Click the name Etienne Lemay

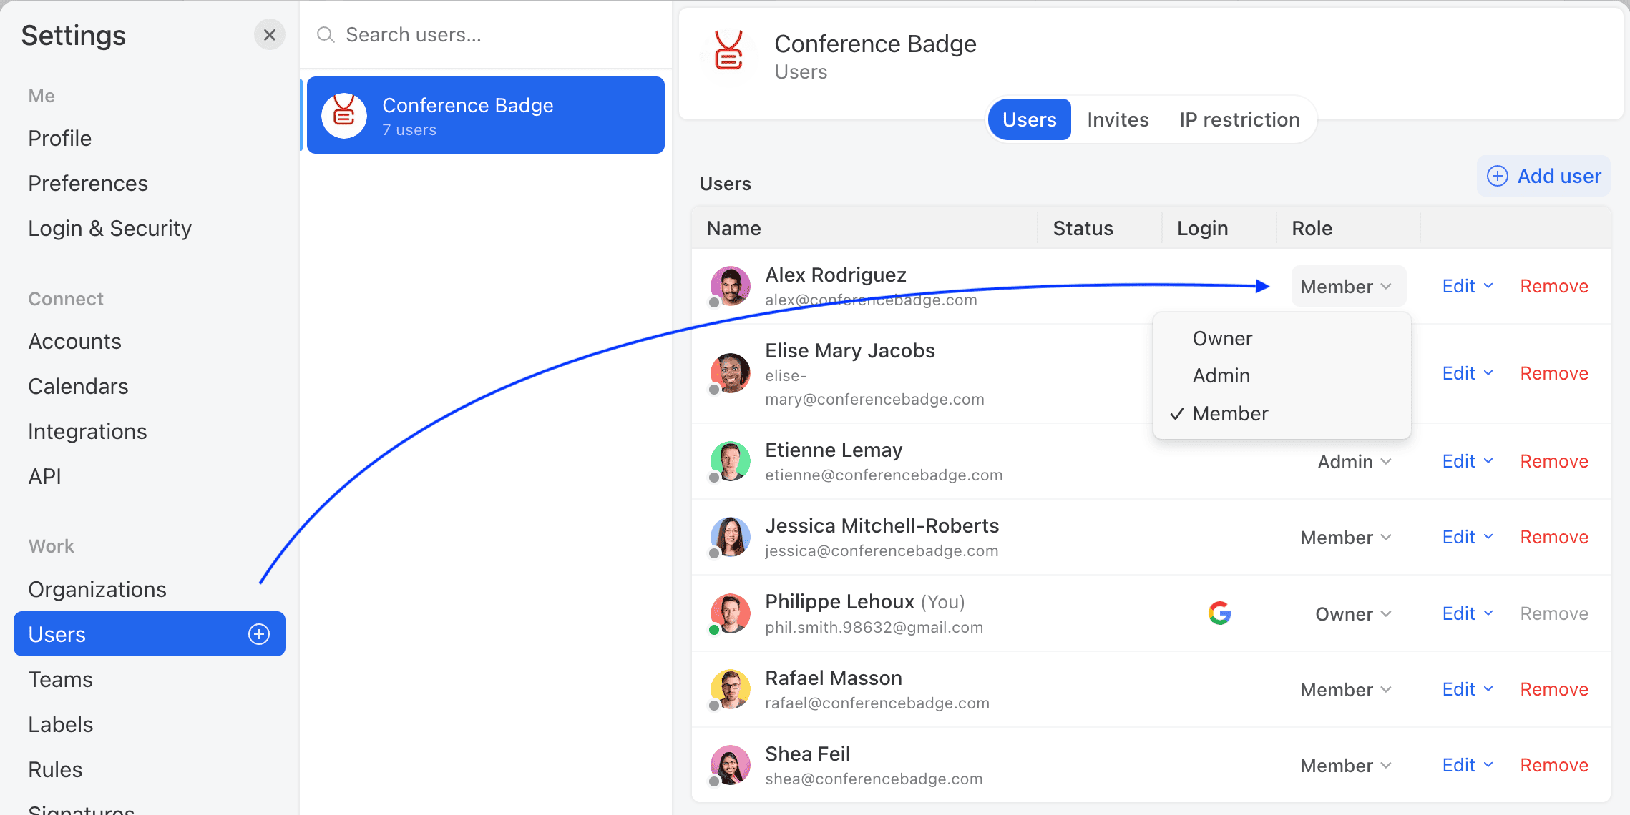pyautogui.click(x=834, y=450)
